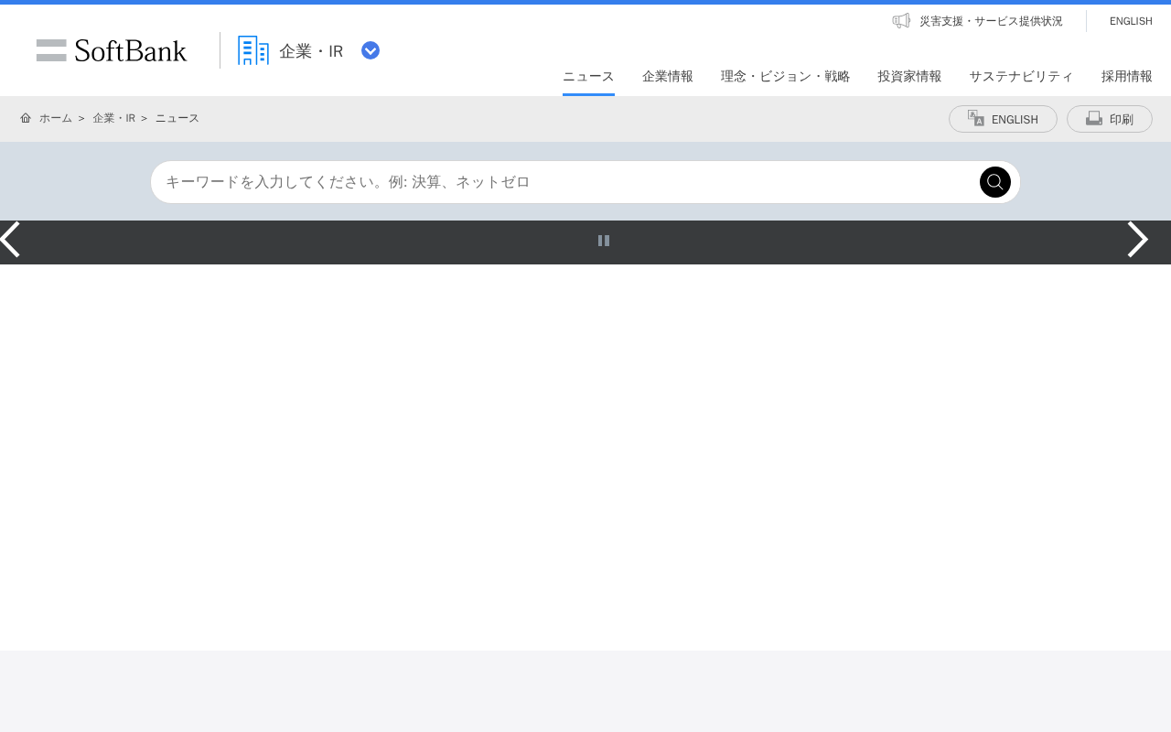Click the black search magnifier button

995,182
